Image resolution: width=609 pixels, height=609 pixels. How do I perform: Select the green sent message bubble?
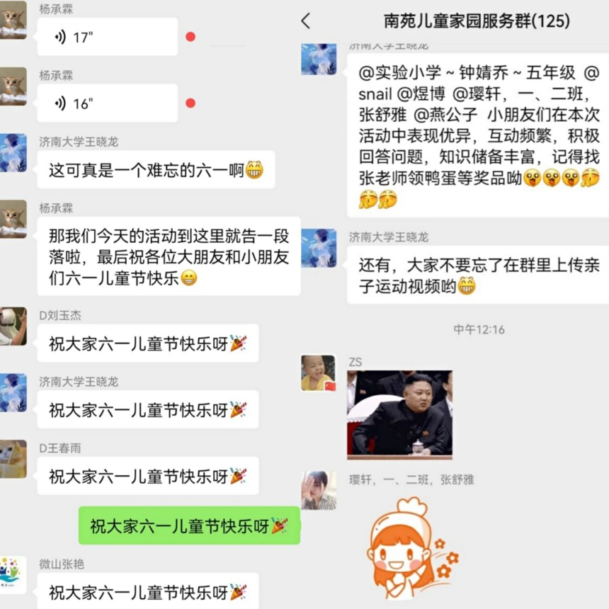(189, 525)
